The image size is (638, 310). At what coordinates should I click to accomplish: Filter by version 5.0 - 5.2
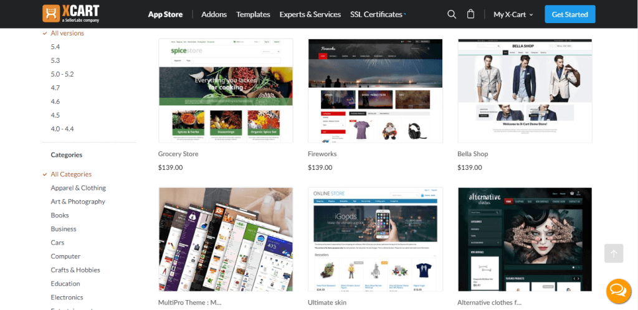pyautogui.click(x=62, y=74)
